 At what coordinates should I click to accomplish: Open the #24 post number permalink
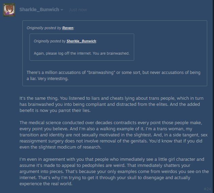tap(207, 189)
